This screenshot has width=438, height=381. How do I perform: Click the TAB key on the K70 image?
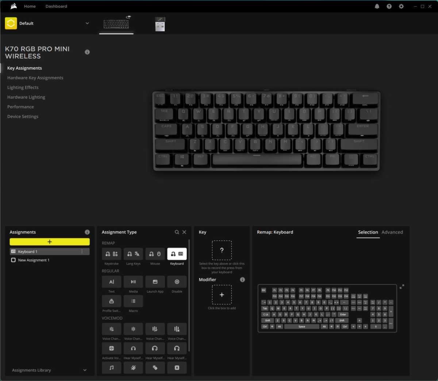coord(165,115)
